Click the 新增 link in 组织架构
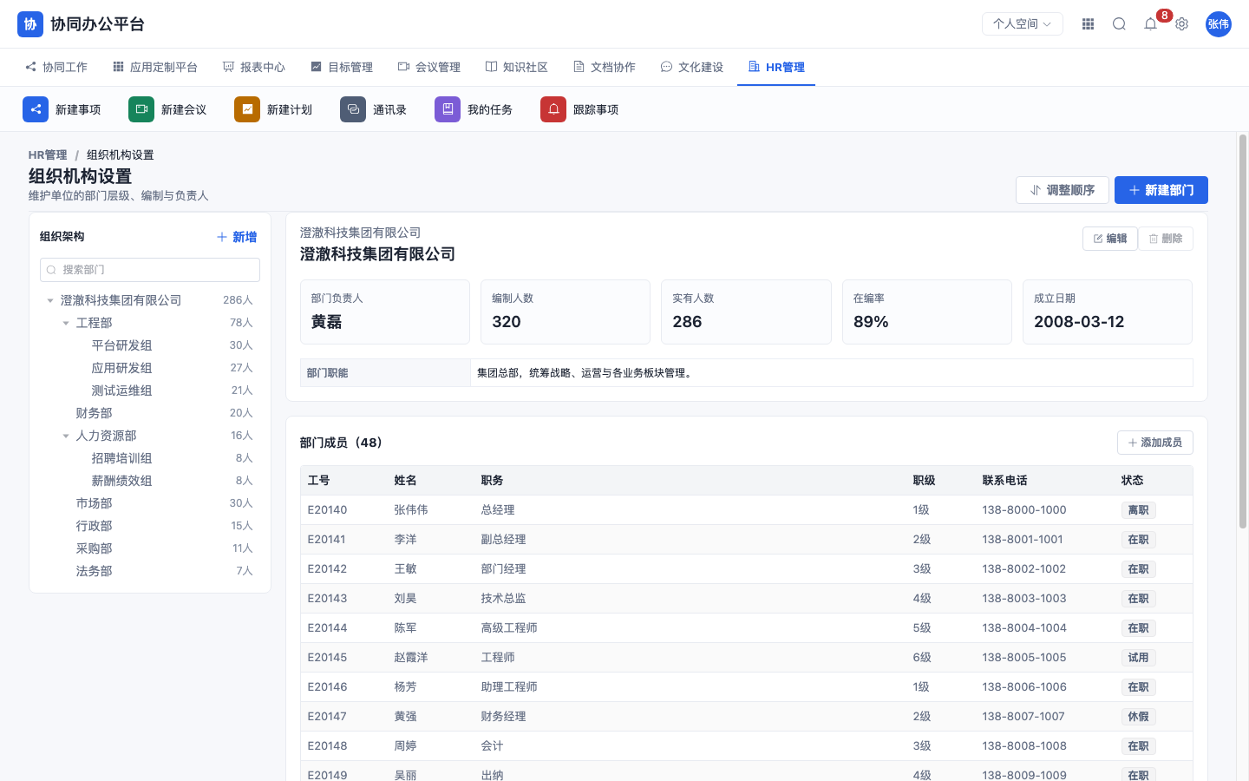The height and width of the screenshot is (781, 1249). click(x=237, y=237)
